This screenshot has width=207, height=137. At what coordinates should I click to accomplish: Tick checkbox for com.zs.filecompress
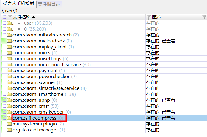click(4, 118)
